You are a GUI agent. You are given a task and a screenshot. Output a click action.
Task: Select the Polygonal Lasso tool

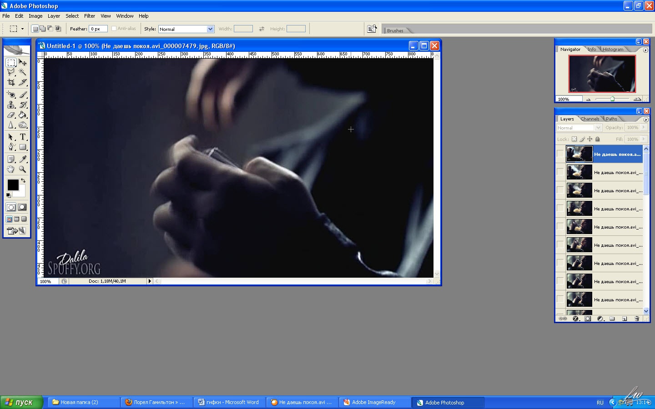[x=11, y=72]
